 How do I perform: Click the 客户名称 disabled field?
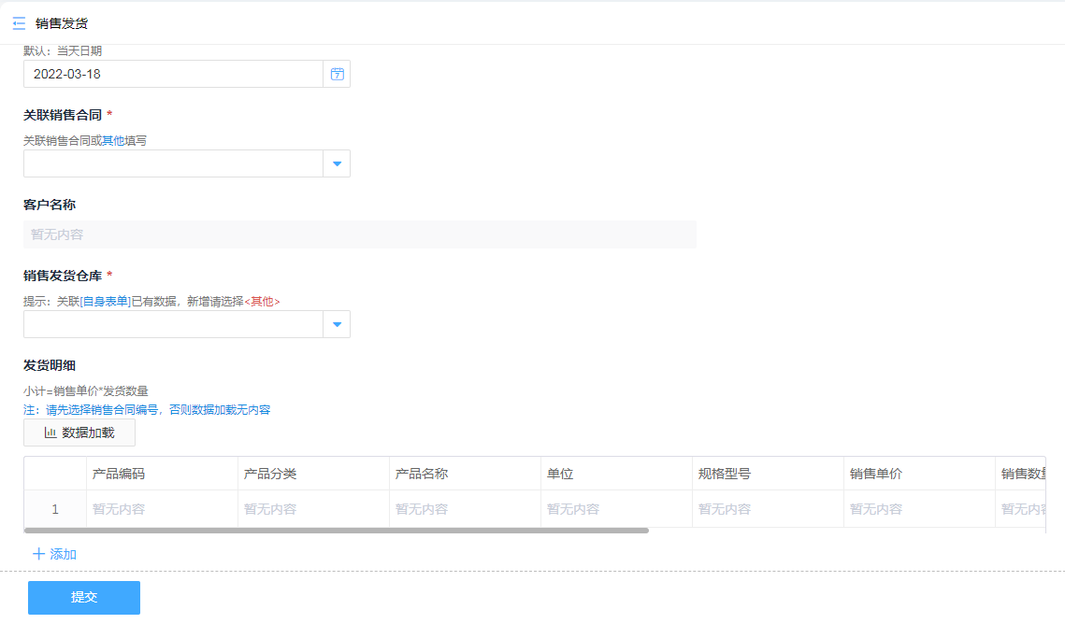359,234
